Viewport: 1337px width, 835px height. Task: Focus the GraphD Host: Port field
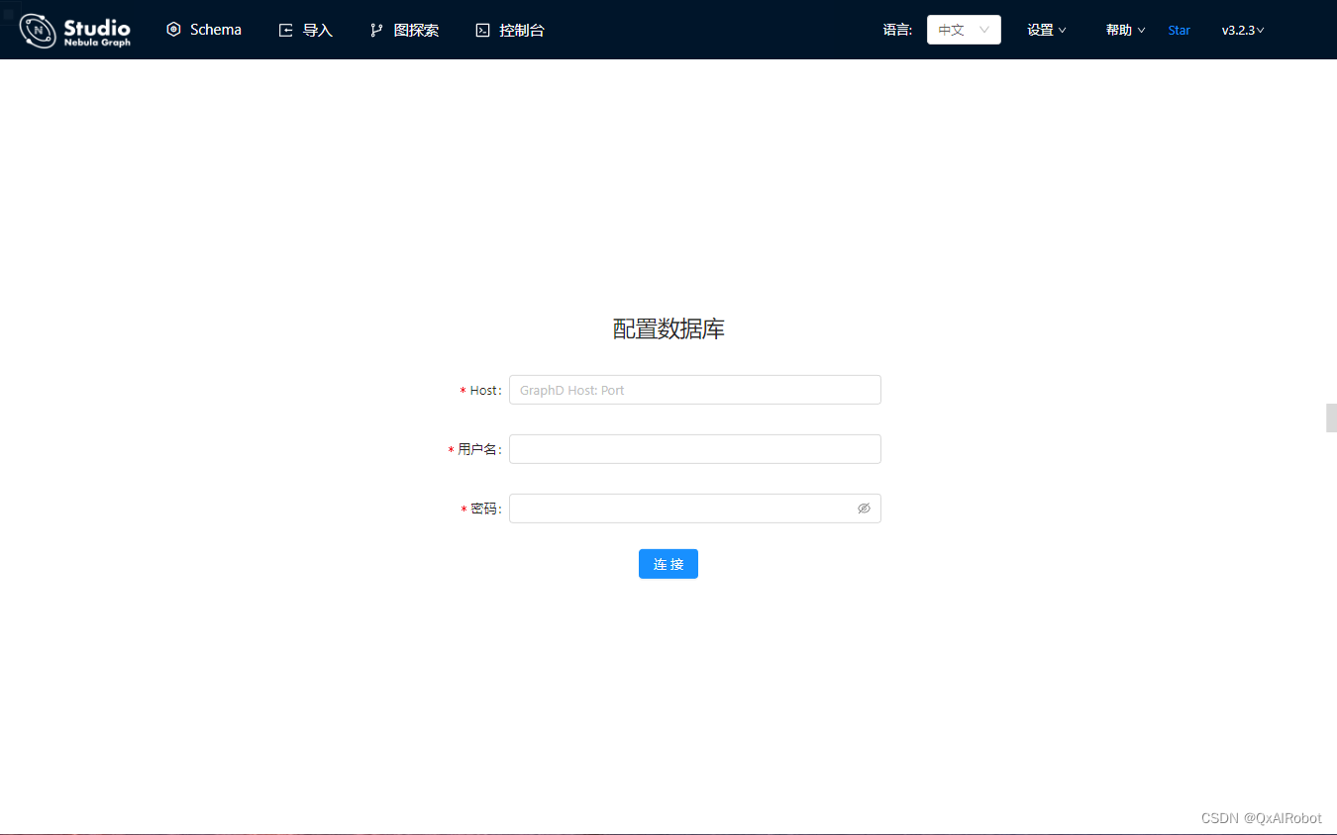(695, 390)
